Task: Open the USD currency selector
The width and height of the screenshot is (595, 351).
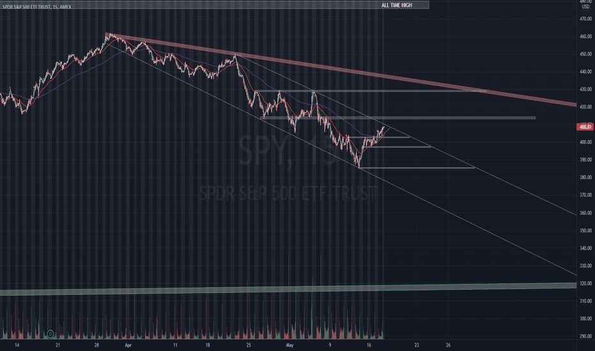Action: pyautogui.click(x=586, y=7)
